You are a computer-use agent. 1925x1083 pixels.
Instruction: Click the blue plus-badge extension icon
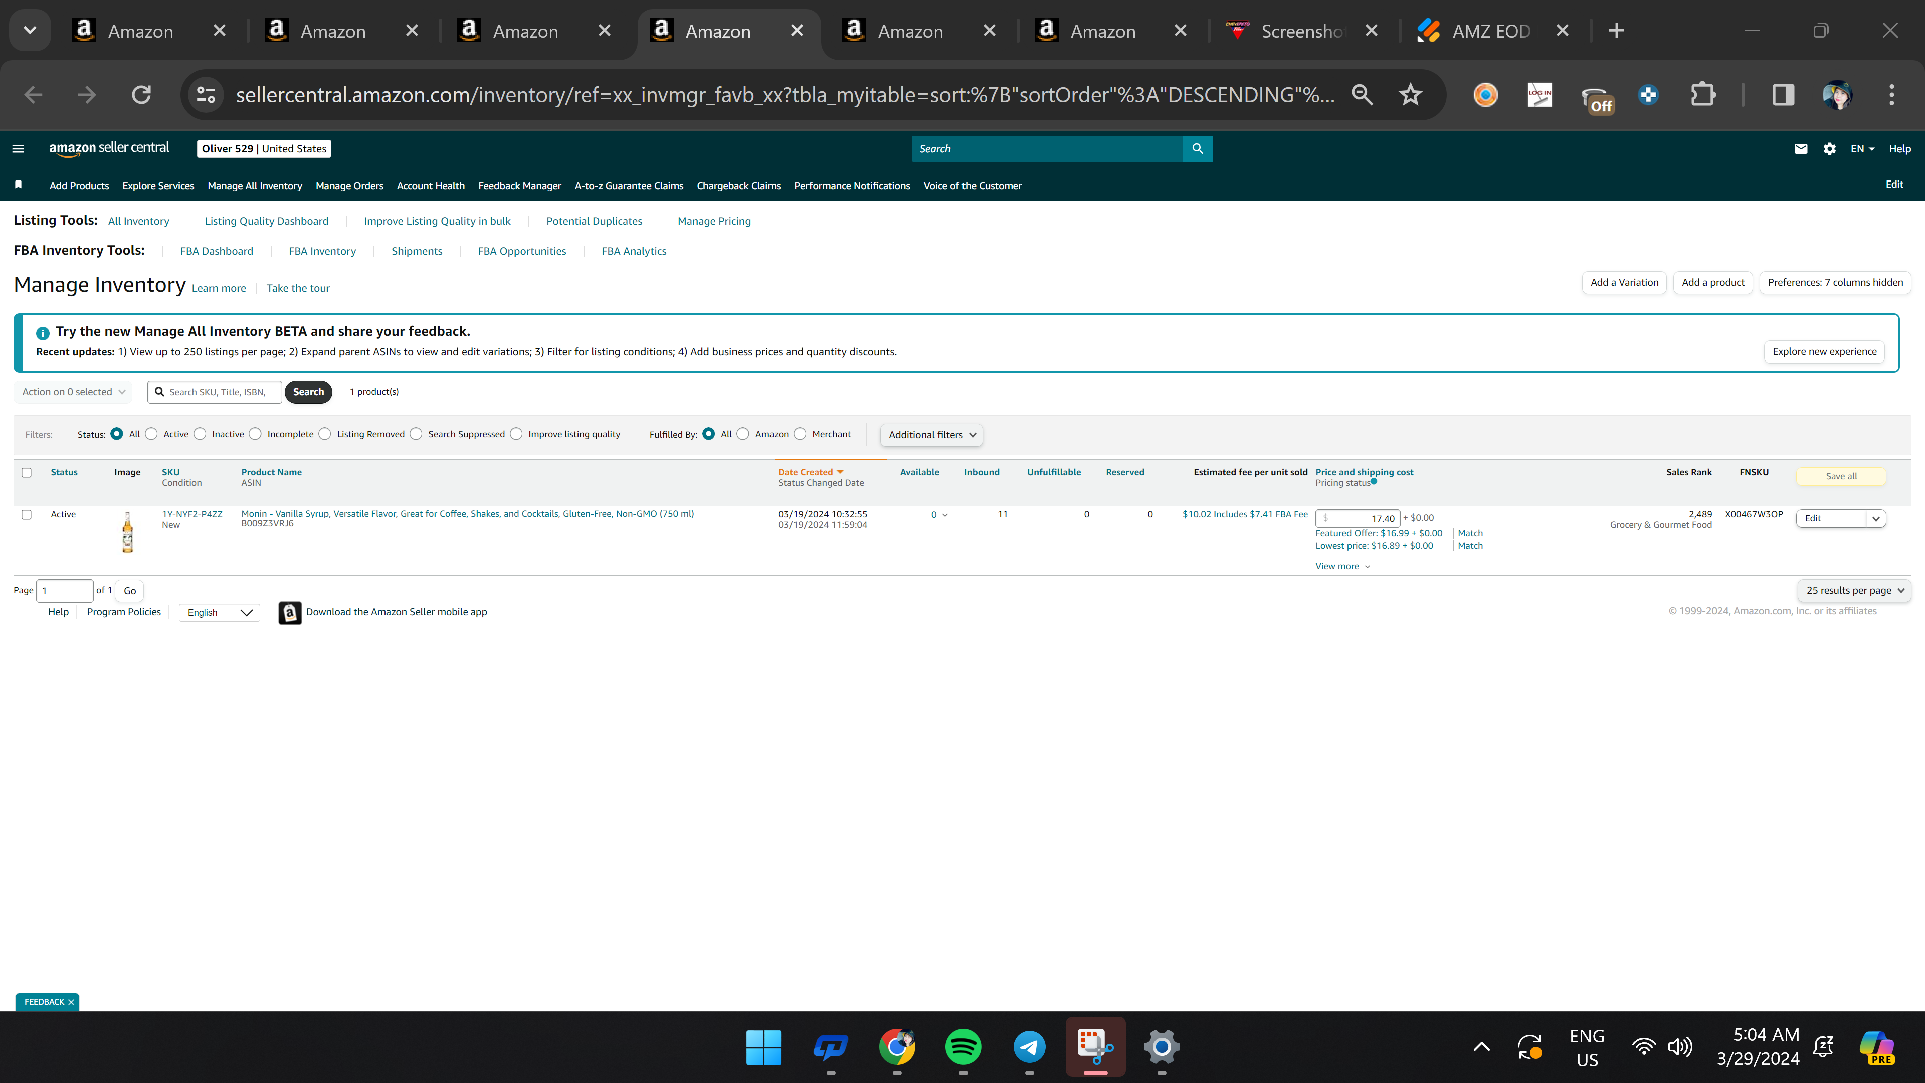[1648, 95]
